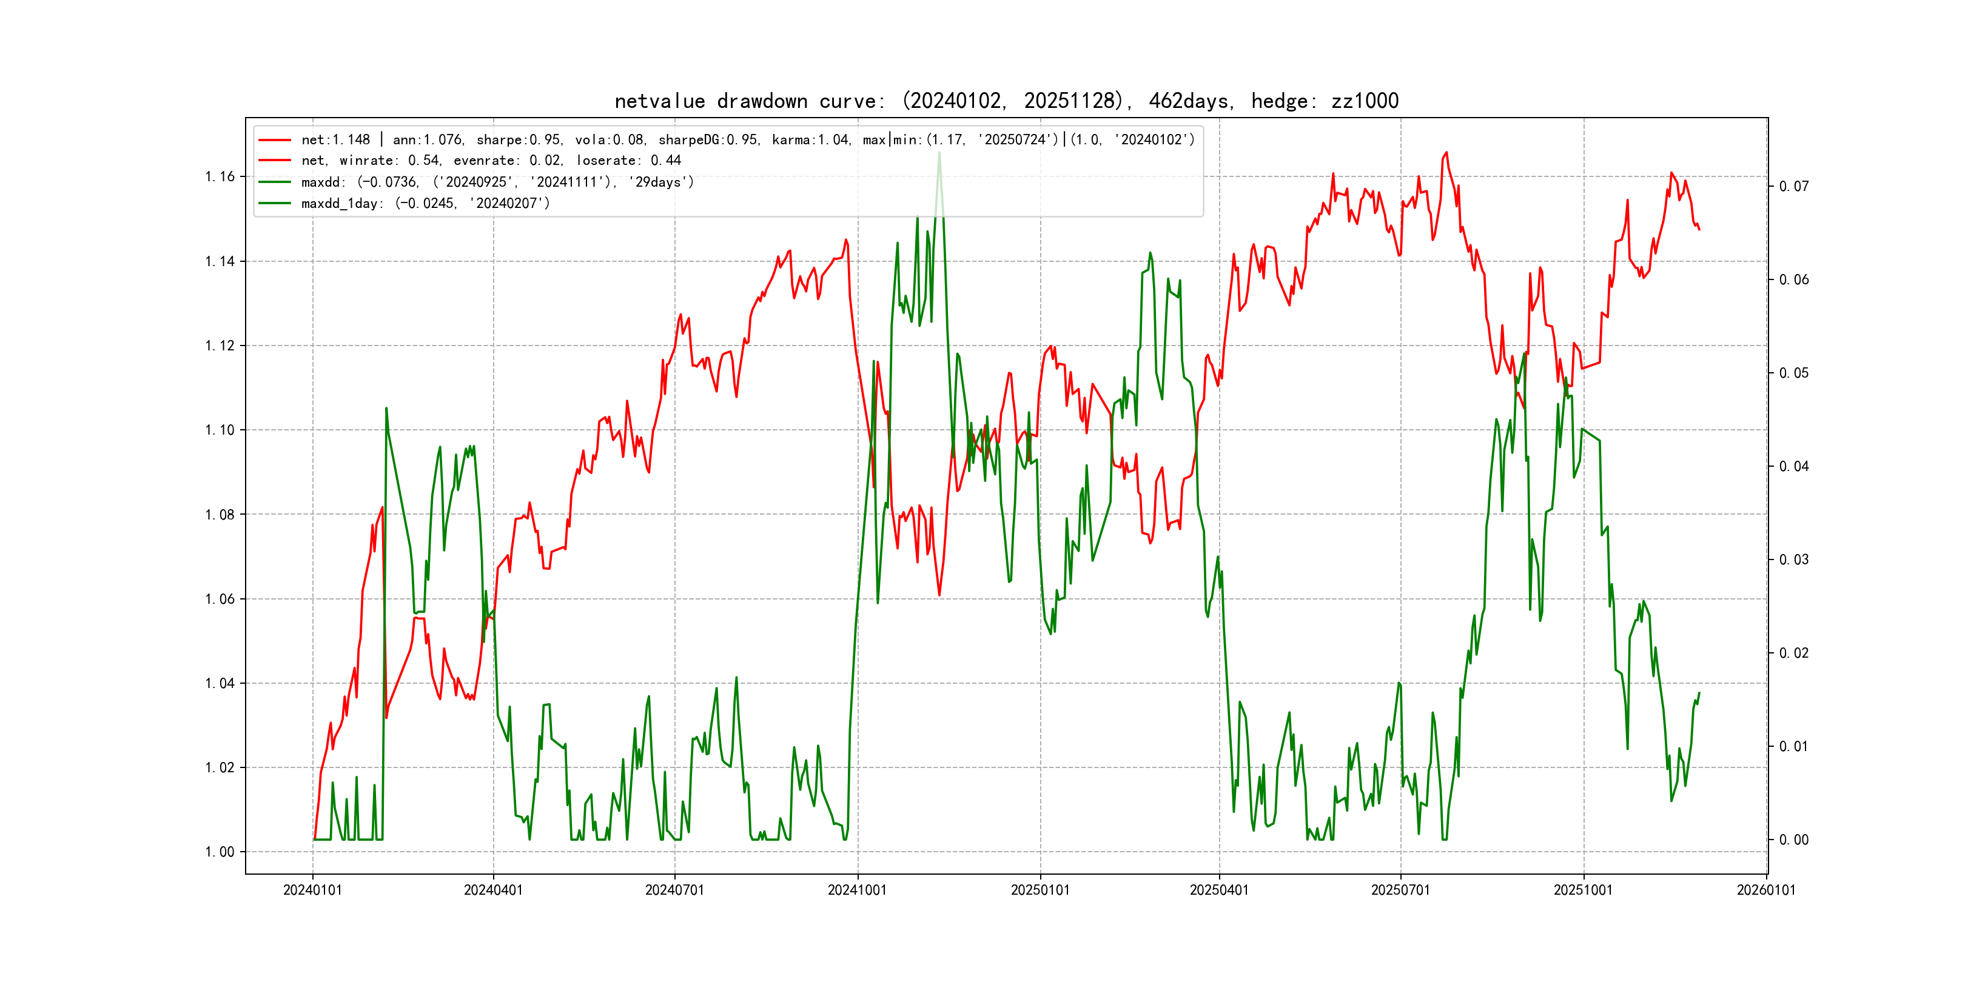Click the green swatch beside maxdd legend entry
Screen dimensions: 1965x982
point(275,182)
